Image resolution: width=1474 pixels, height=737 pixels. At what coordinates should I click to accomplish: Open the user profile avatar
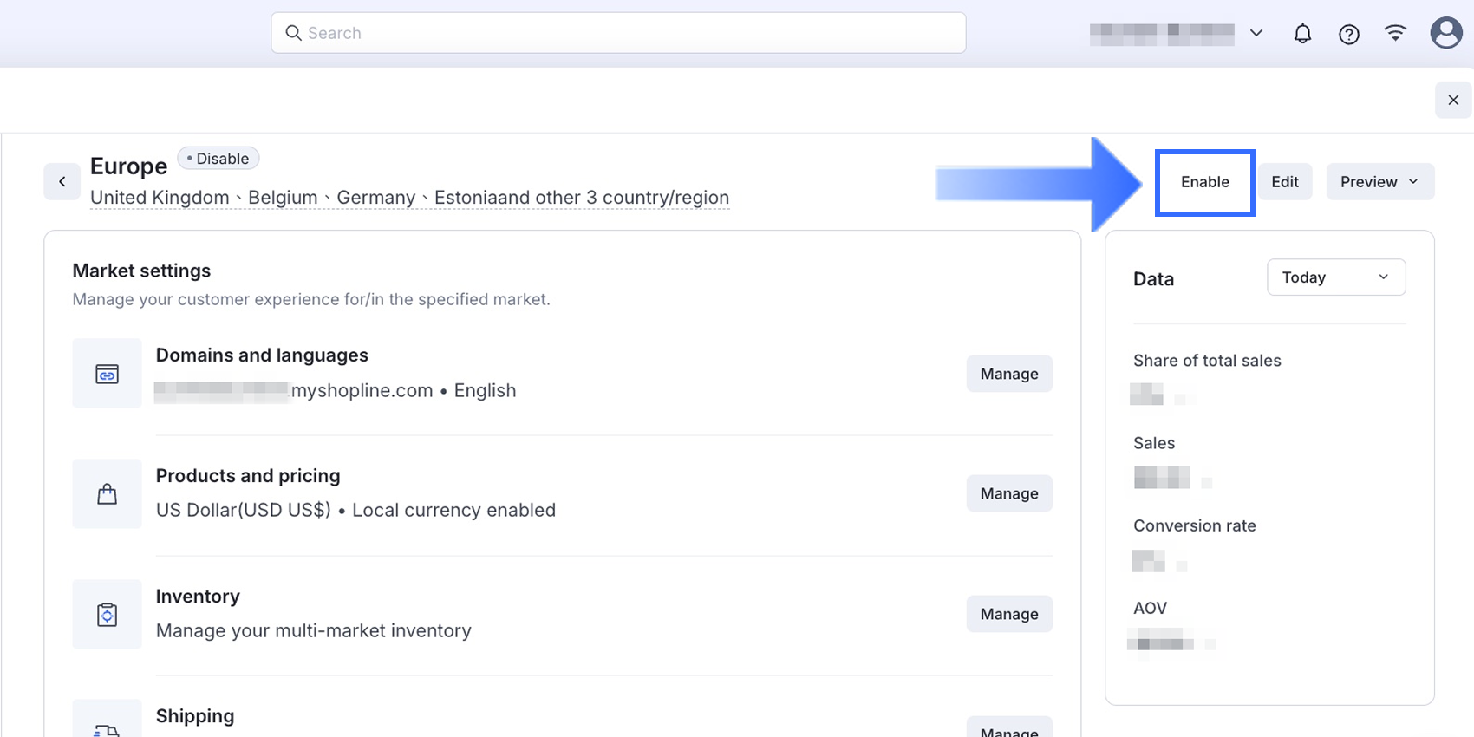click(x=1445, y=33)
